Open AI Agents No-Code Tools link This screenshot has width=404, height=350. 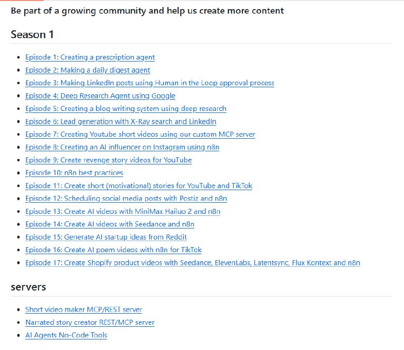coord(66,335)
